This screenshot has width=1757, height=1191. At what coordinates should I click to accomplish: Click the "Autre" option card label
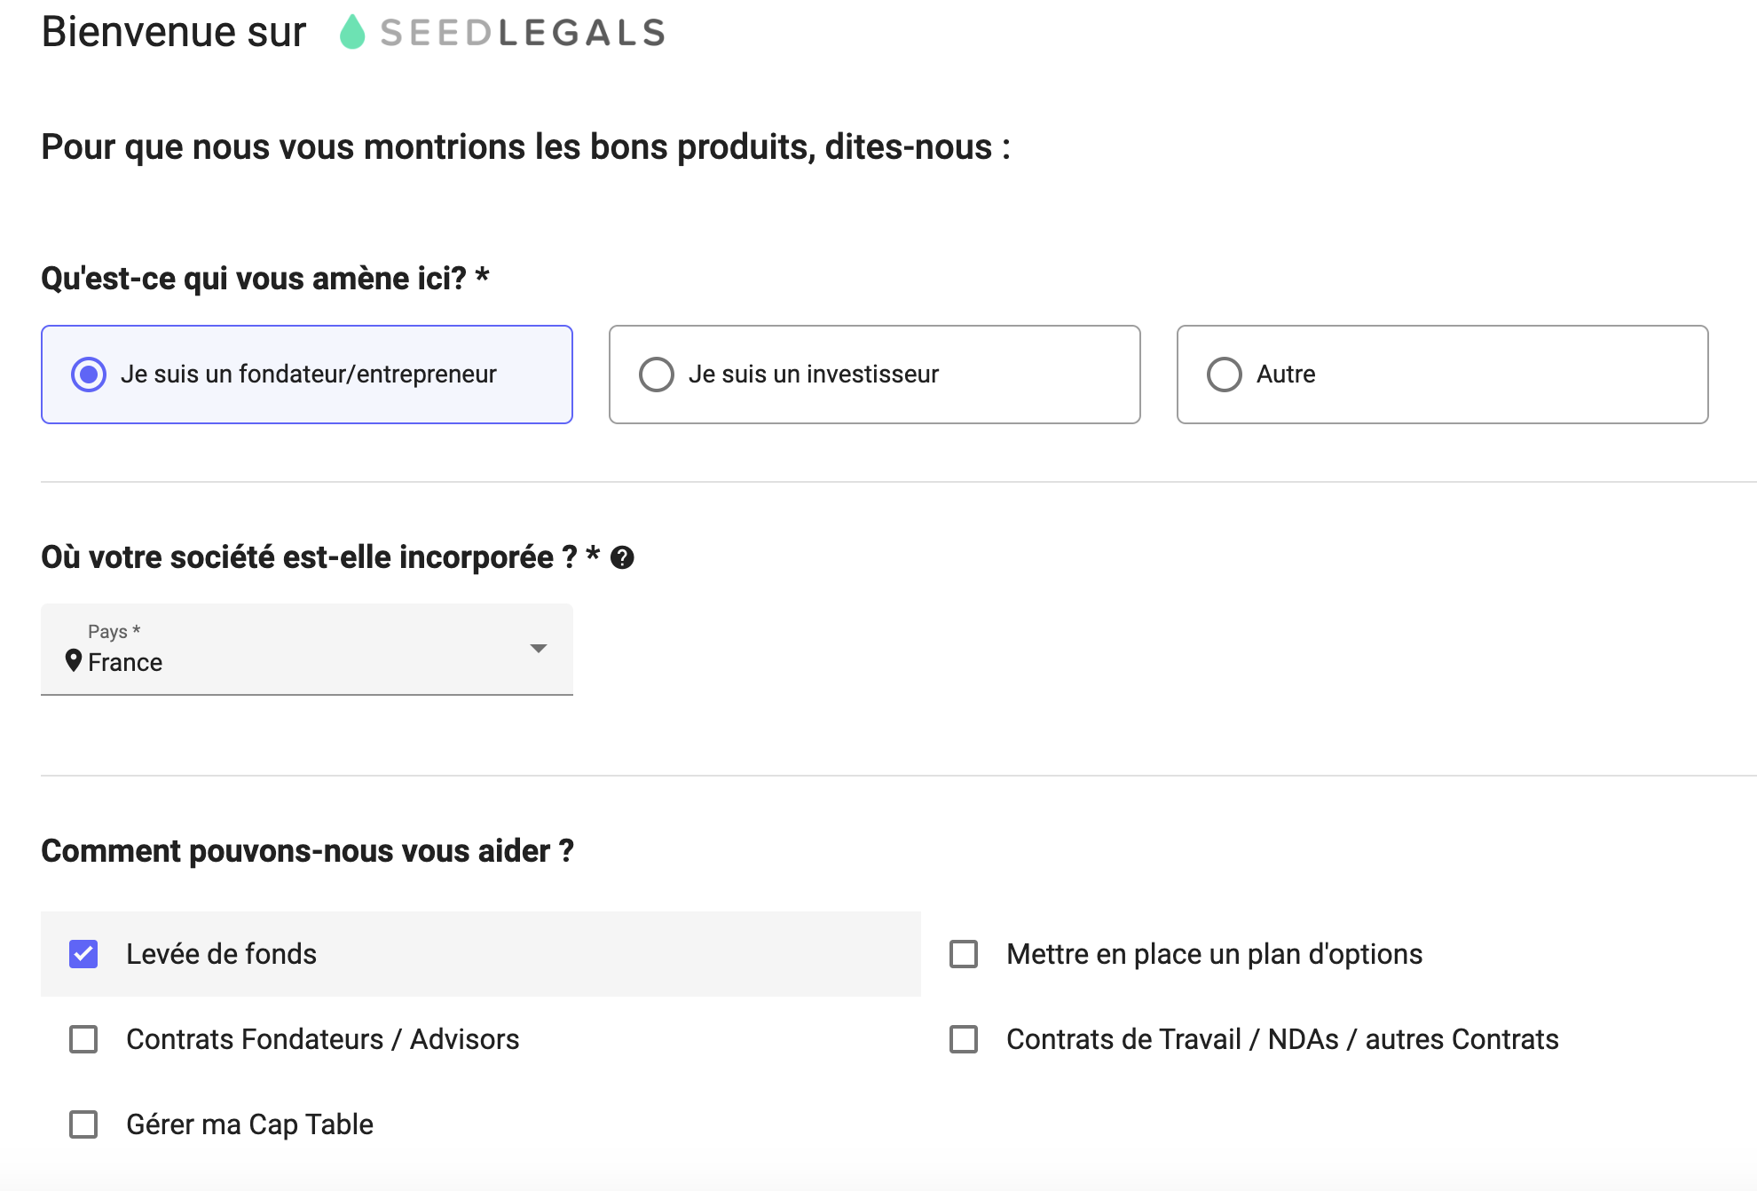(1286, 375)
